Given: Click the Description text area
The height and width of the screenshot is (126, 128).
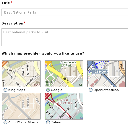Looking at the screenshot, I should 65,37.
